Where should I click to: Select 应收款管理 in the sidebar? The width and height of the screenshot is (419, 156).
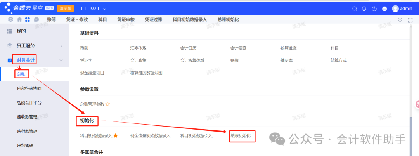tap(27, 117)
